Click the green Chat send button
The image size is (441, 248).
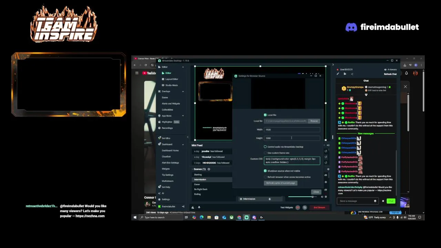[391, 201]
